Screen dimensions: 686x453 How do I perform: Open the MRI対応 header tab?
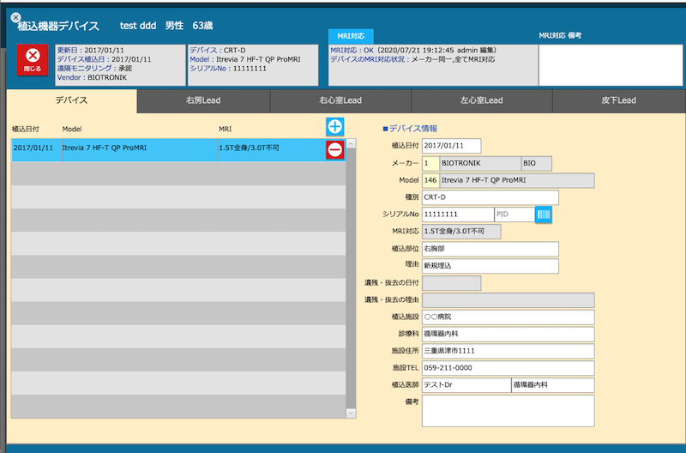pos(350,36)
